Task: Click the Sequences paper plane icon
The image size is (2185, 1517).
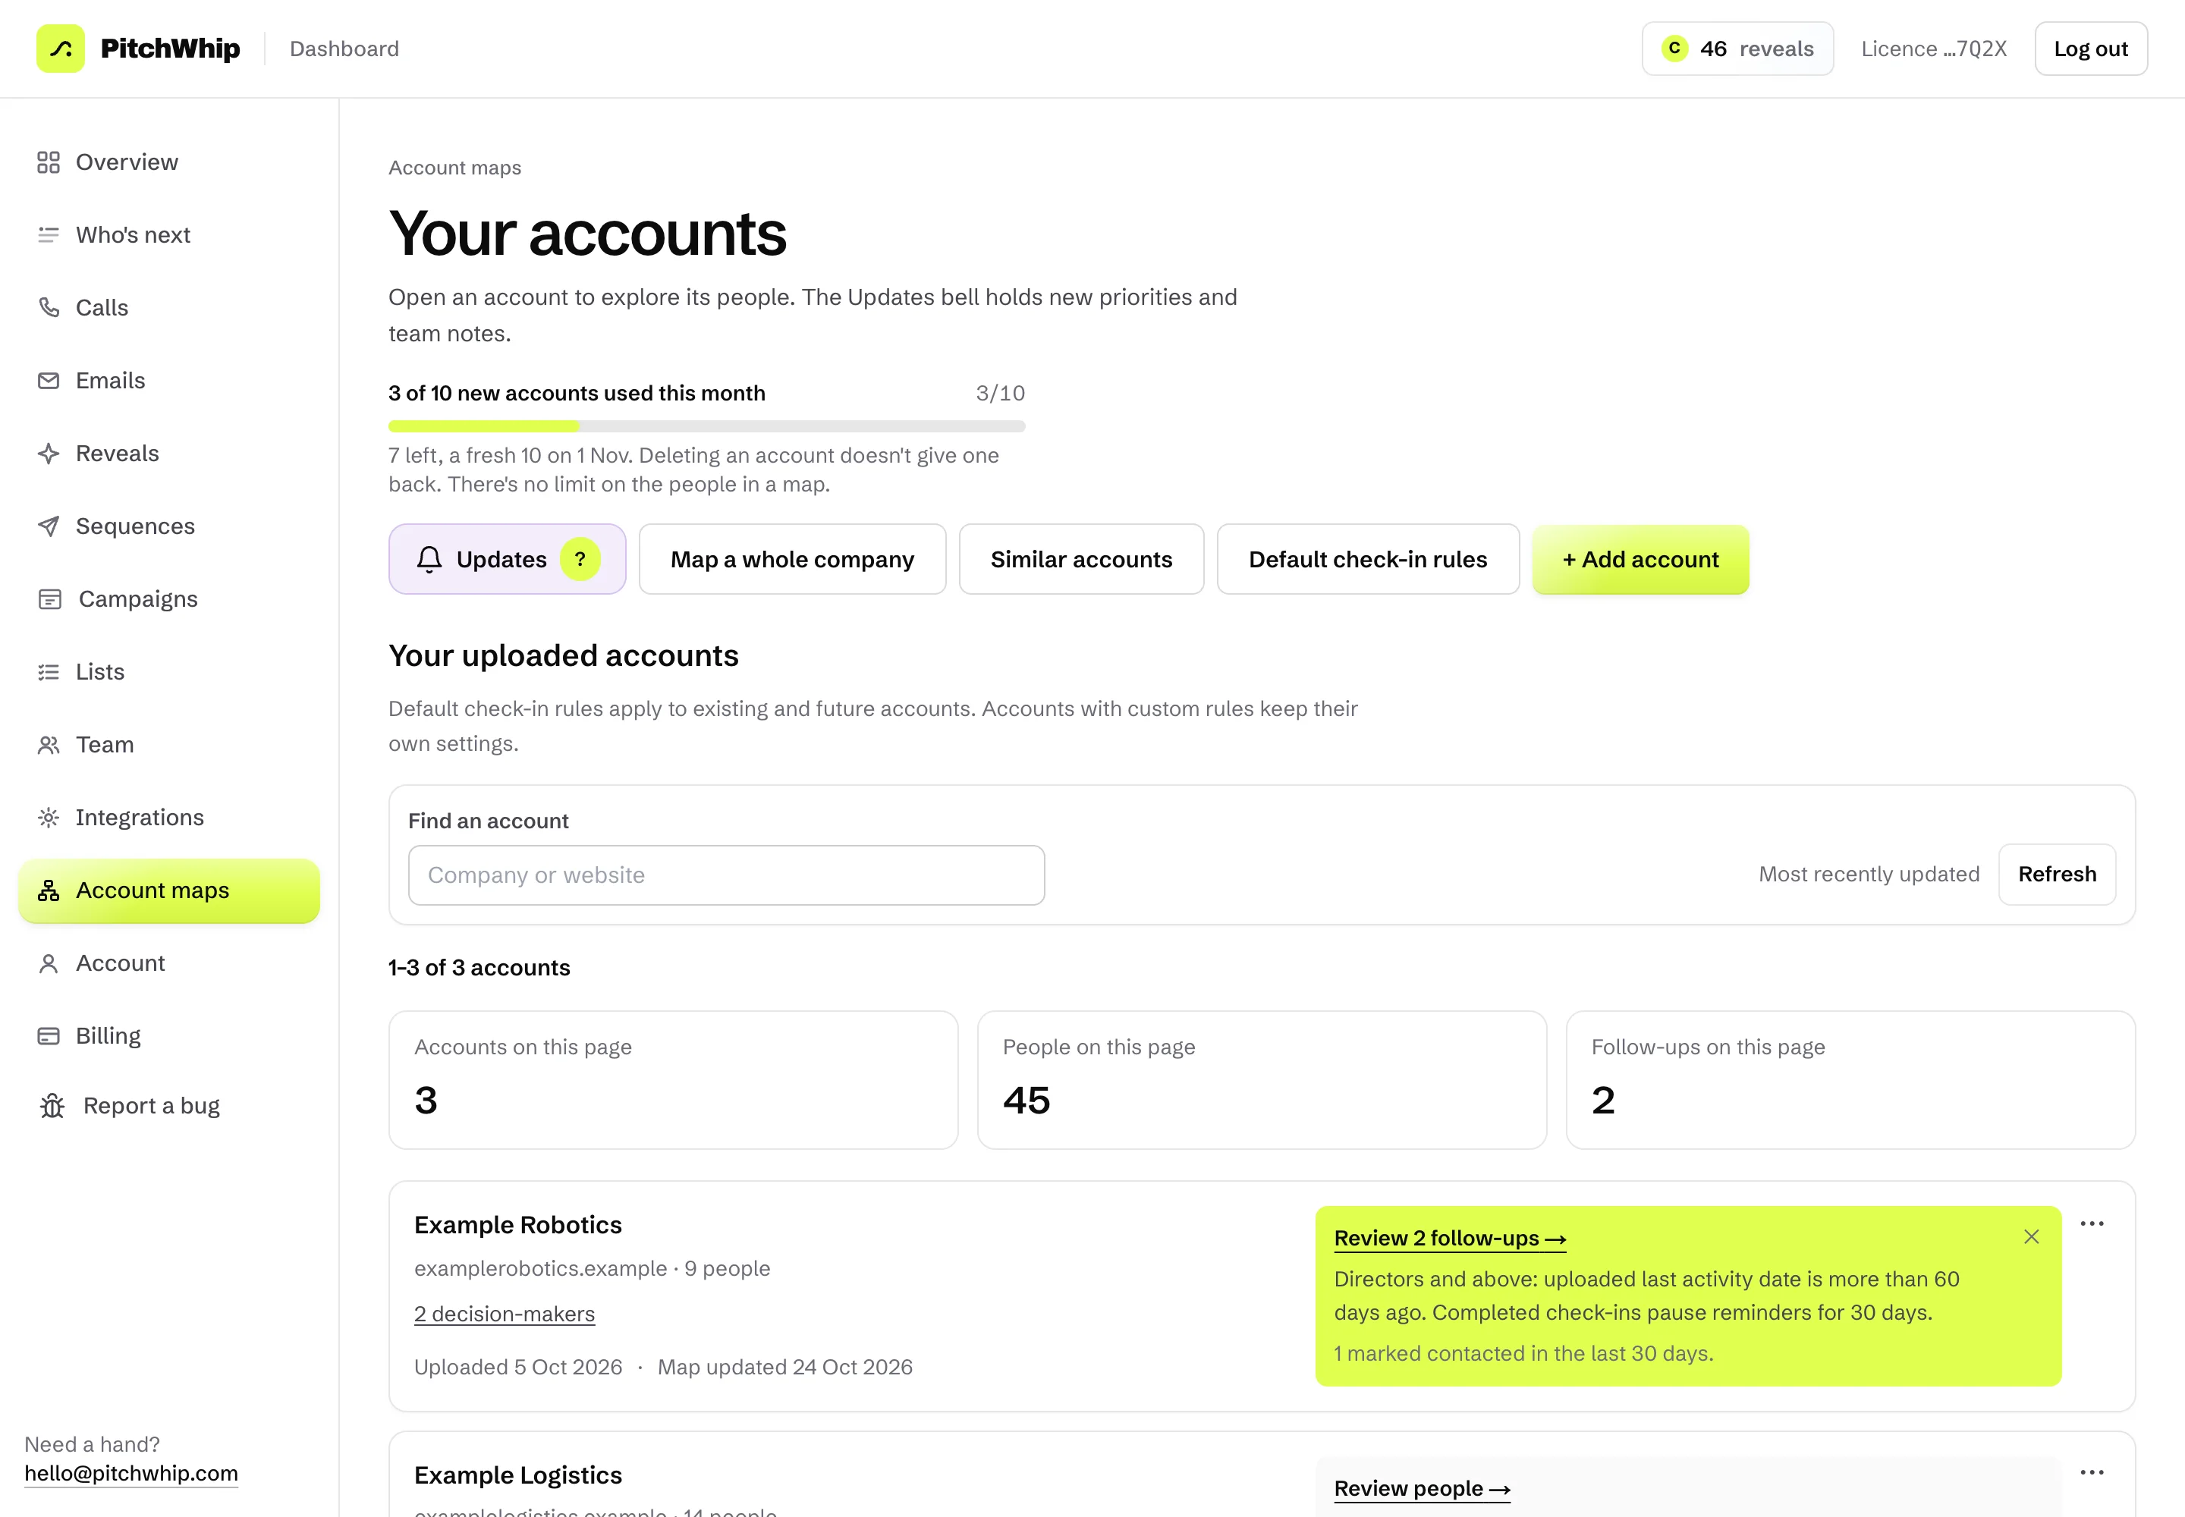Action: coord(49,526)
